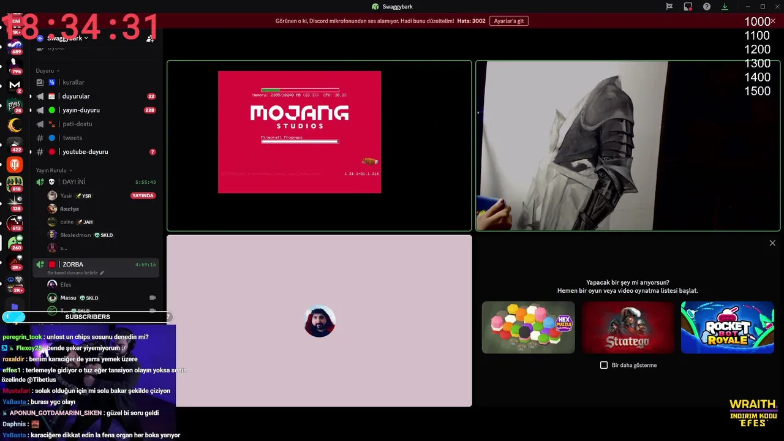Open the Swaggybark server dropdown menu
The width and height of the screenshot is (784, 441).
pos(68,38)
